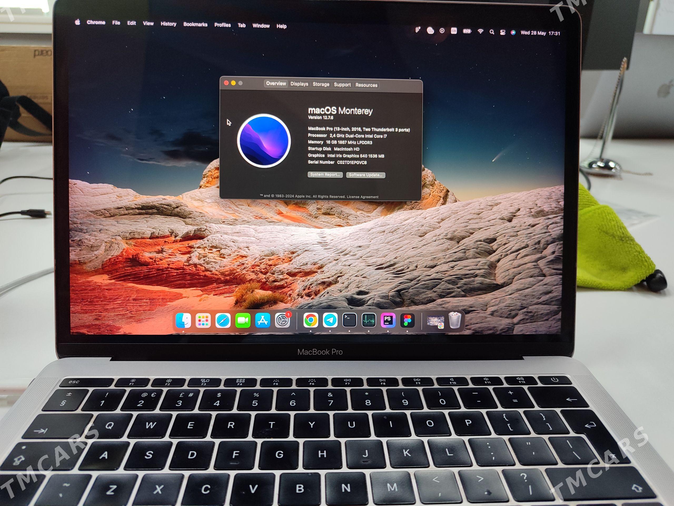Open Wi-Fi status menu

tap(480, 31)
